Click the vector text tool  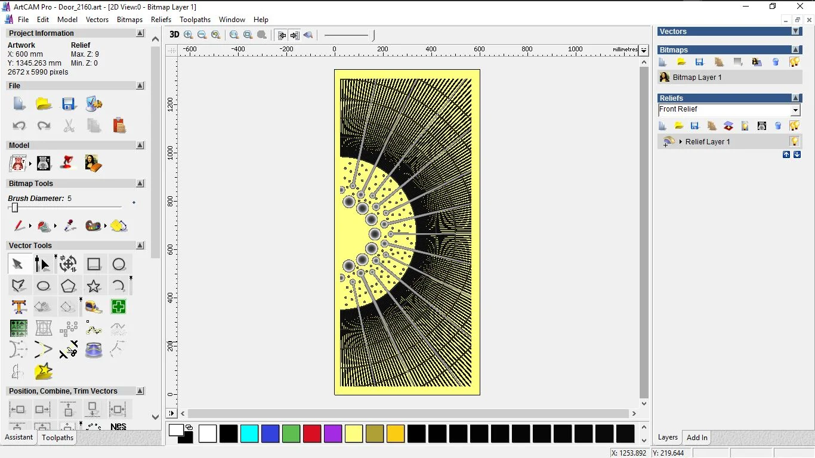18,307
